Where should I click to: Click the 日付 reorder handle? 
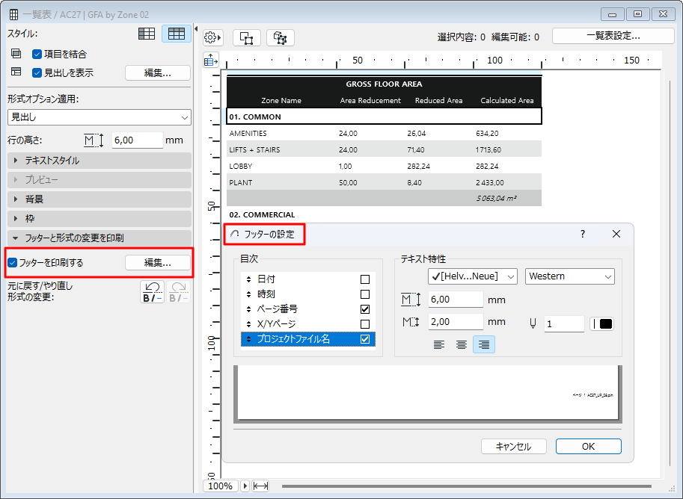coord(248,279)
